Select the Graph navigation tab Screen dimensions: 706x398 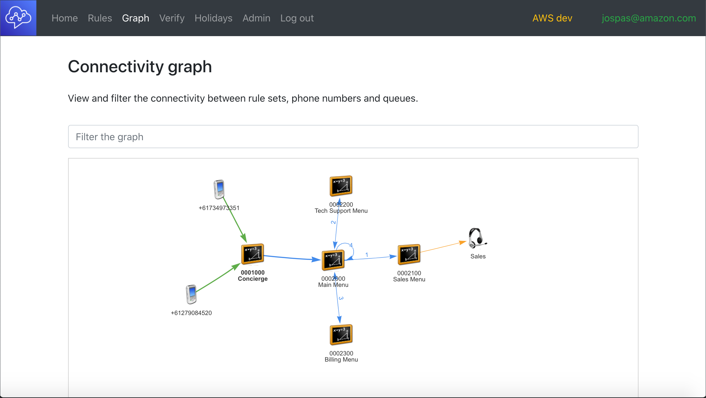tap(136, 18)
